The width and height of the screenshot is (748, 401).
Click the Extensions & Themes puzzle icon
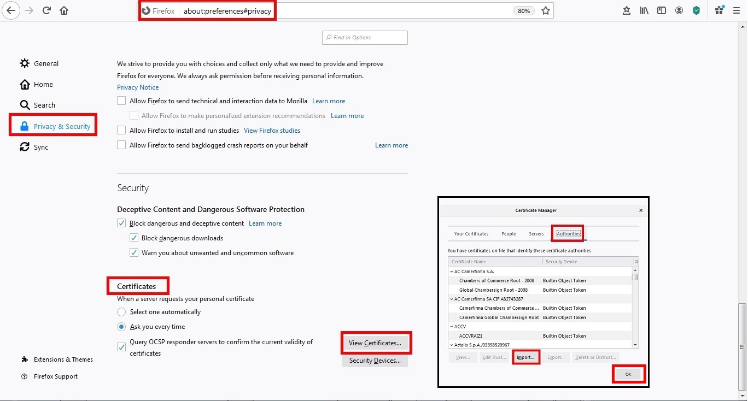[25, 359]
